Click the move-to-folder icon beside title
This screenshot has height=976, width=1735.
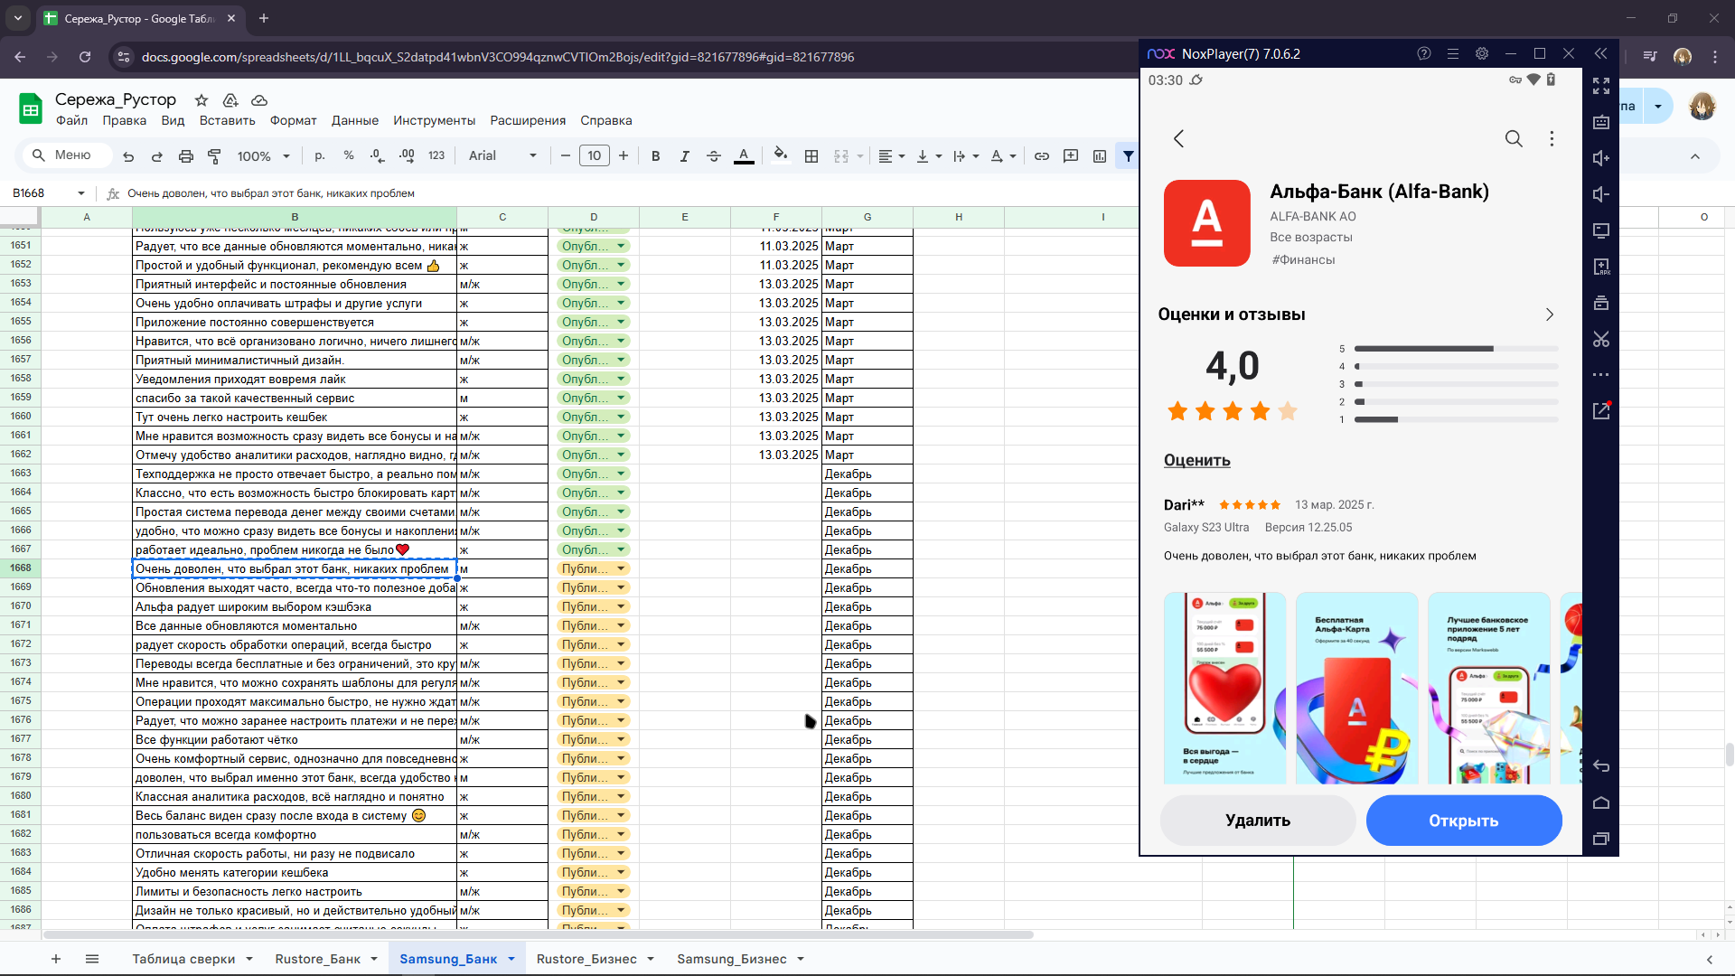[230, 100]
